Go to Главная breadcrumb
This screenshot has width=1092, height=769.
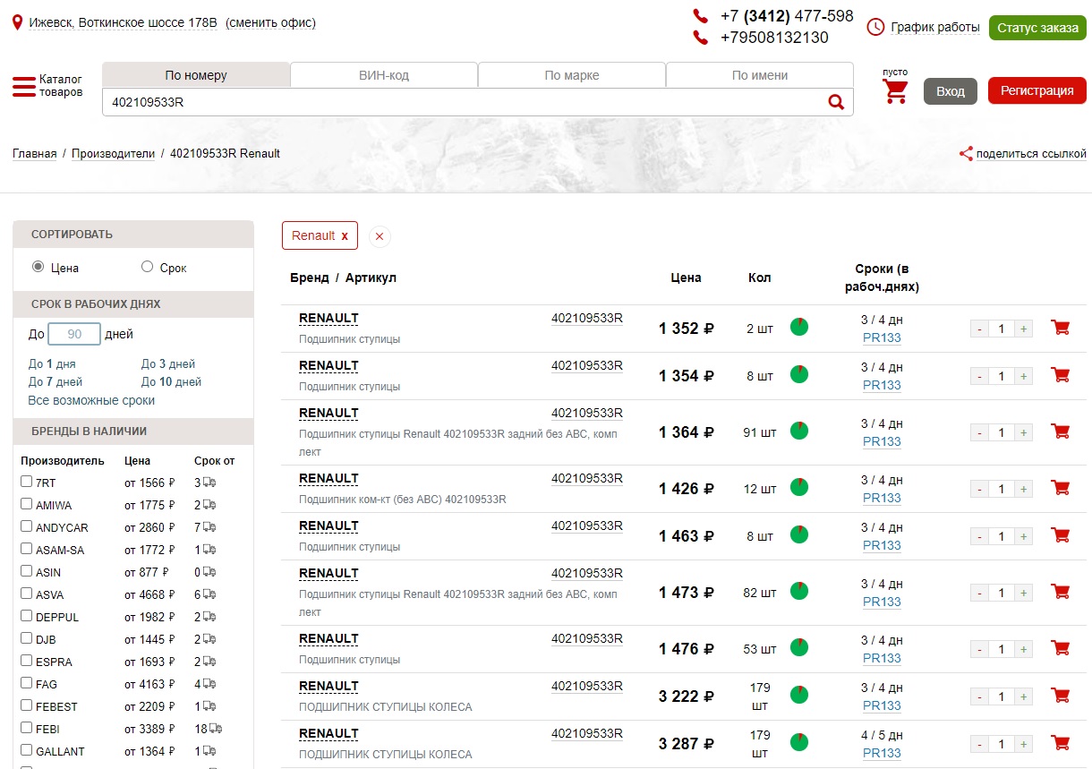pos(35,154)
